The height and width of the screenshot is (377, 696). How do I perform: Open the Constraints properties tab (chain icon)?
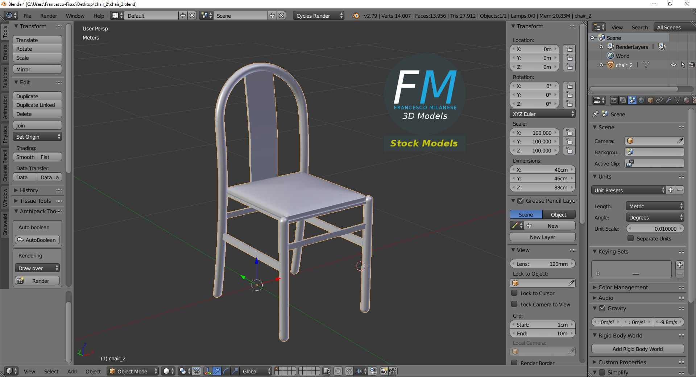click(x=659, y=100)
